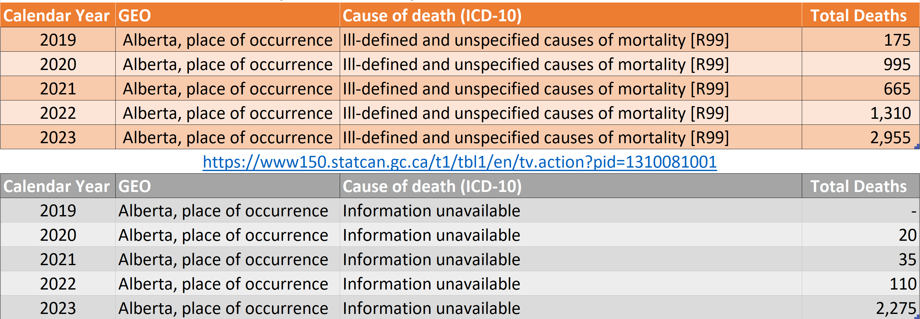This screenshot has width=920, height=319.
Task: Select the 2,275 deaths cell
Action: tap(860, 308)
